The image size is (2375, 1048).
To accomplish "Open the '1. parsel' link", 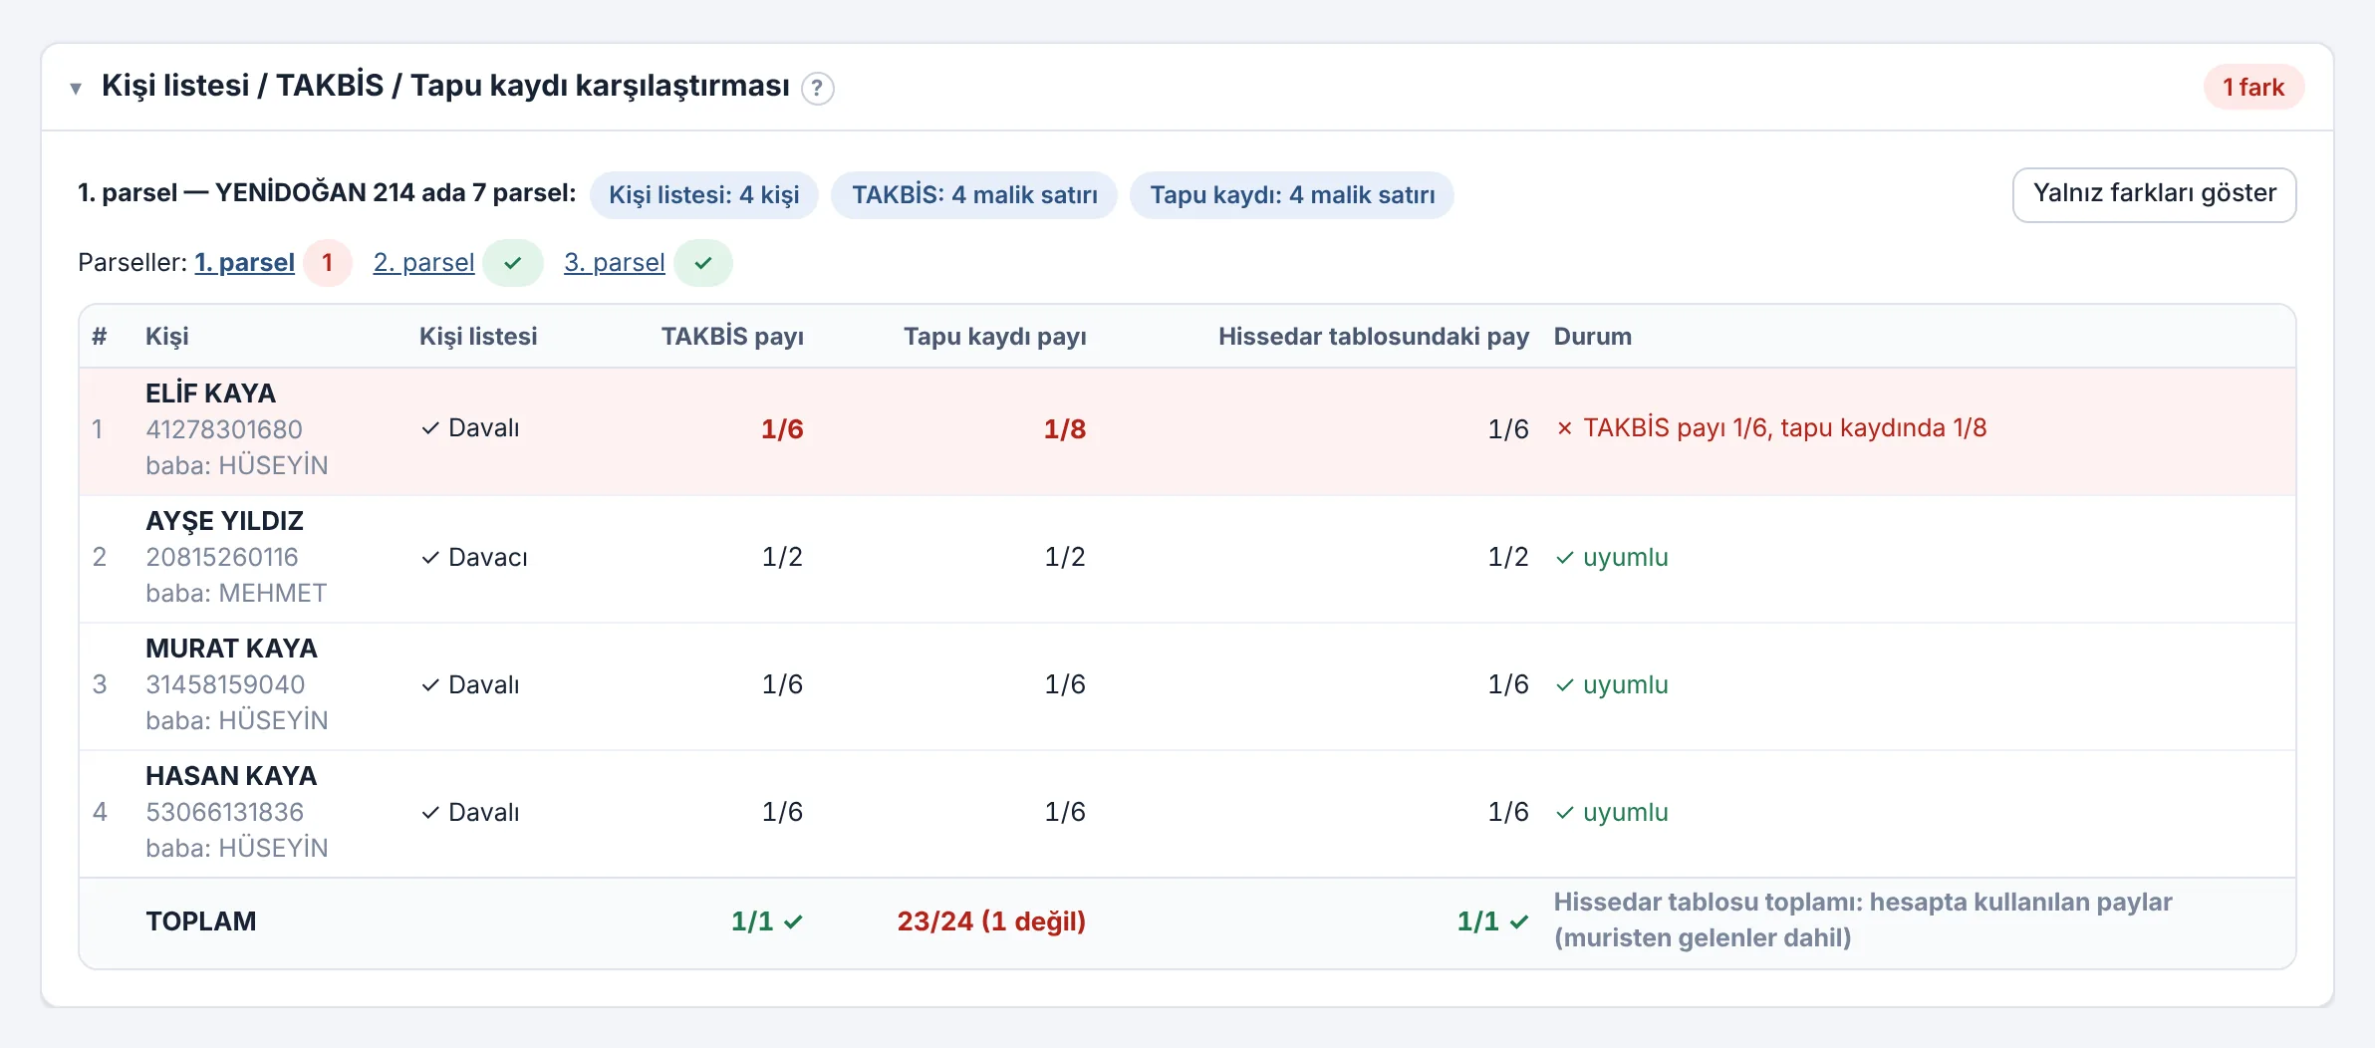I will (x=244, y=263).
